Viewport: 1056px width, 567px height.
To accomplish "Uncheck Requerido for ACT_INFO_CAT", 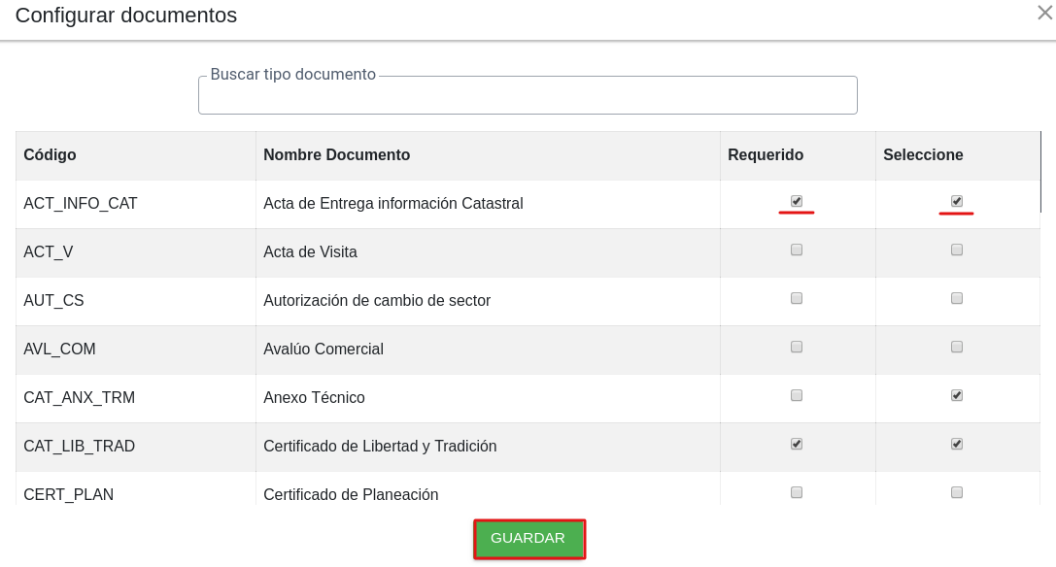I will [x=797, y=201].
